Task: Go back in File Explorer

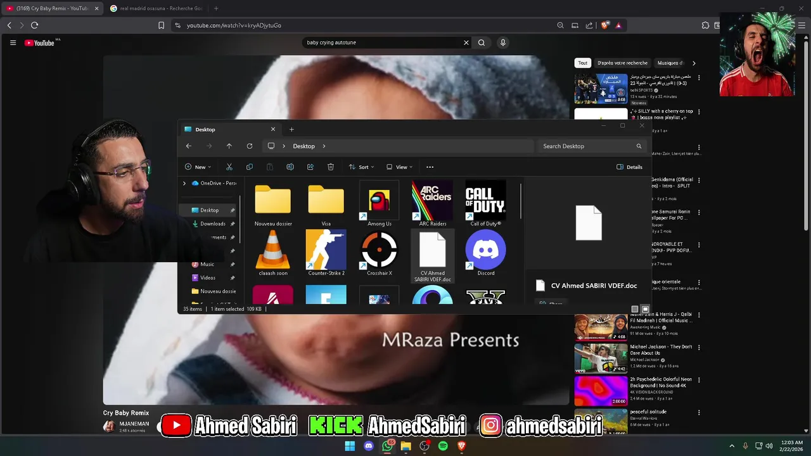Action: [x=189, y=146]
